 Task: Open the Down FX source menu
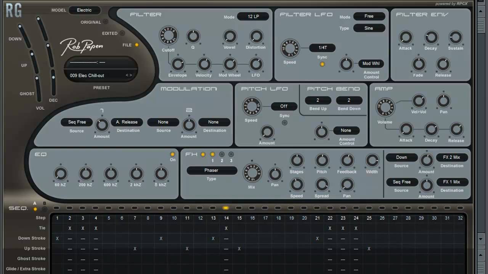click(x=401, y=158)
